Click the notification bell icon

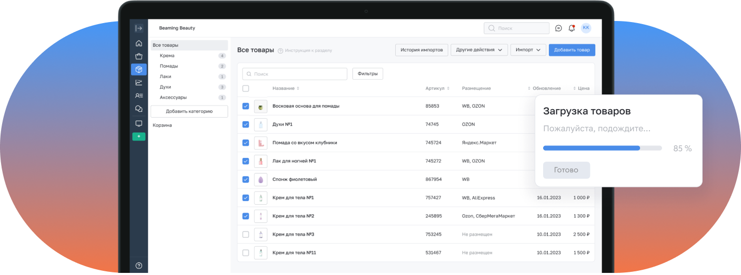point(572,28)
